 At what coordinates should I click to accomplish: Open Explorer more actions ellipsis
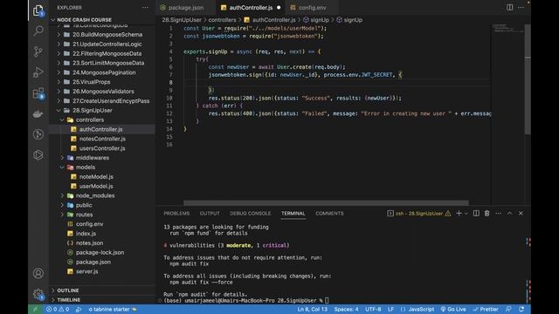pyautogui.click(x=145, y=8)
